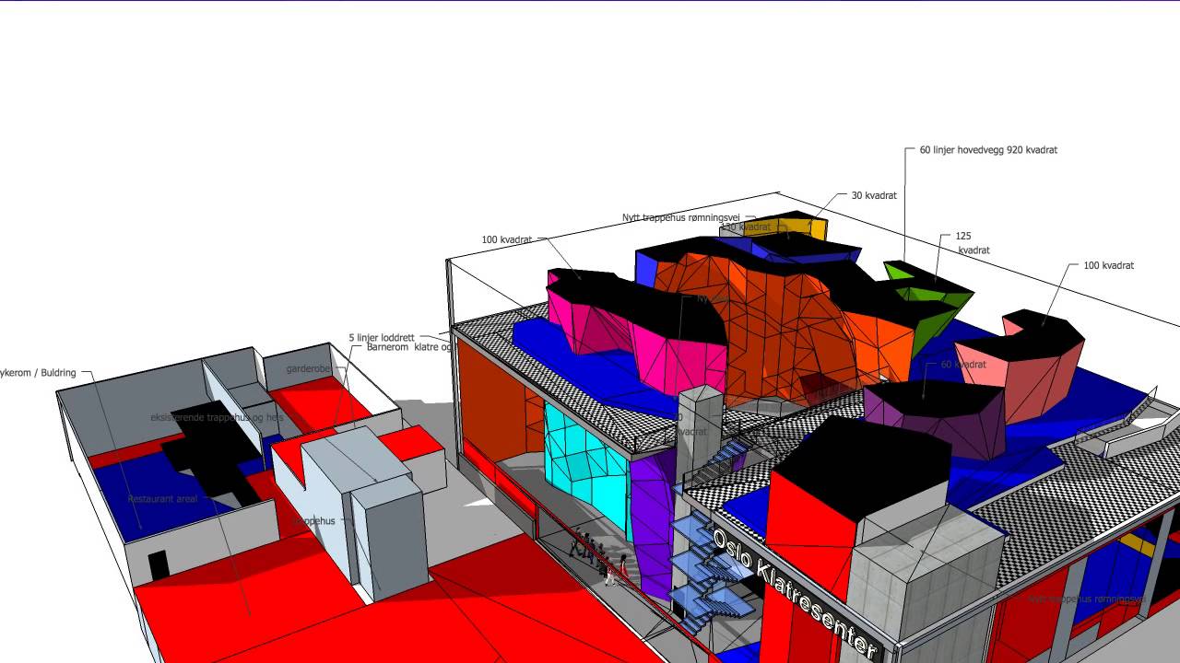
Task: Select '100 kvadrat' label pointing to pink wall
Action: coord(506,239)
